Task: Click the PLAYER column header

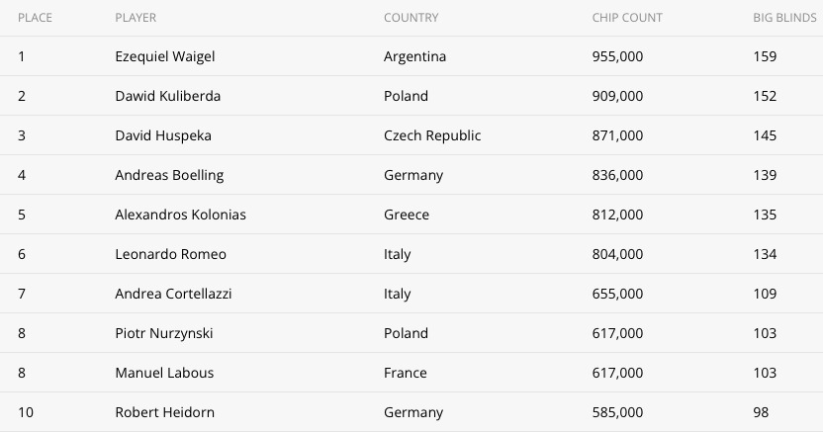Action: (136, 18)
